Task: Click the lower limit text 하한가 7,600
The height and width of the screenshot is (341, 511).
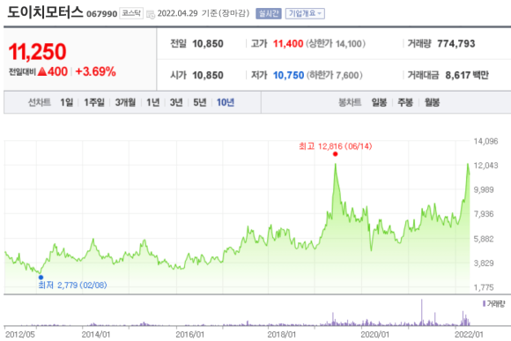Action: (x=335, y=75)
